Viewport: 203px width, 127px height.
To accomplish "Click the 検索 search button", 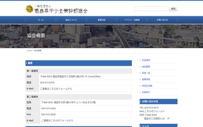I will (x=173, y=9).
